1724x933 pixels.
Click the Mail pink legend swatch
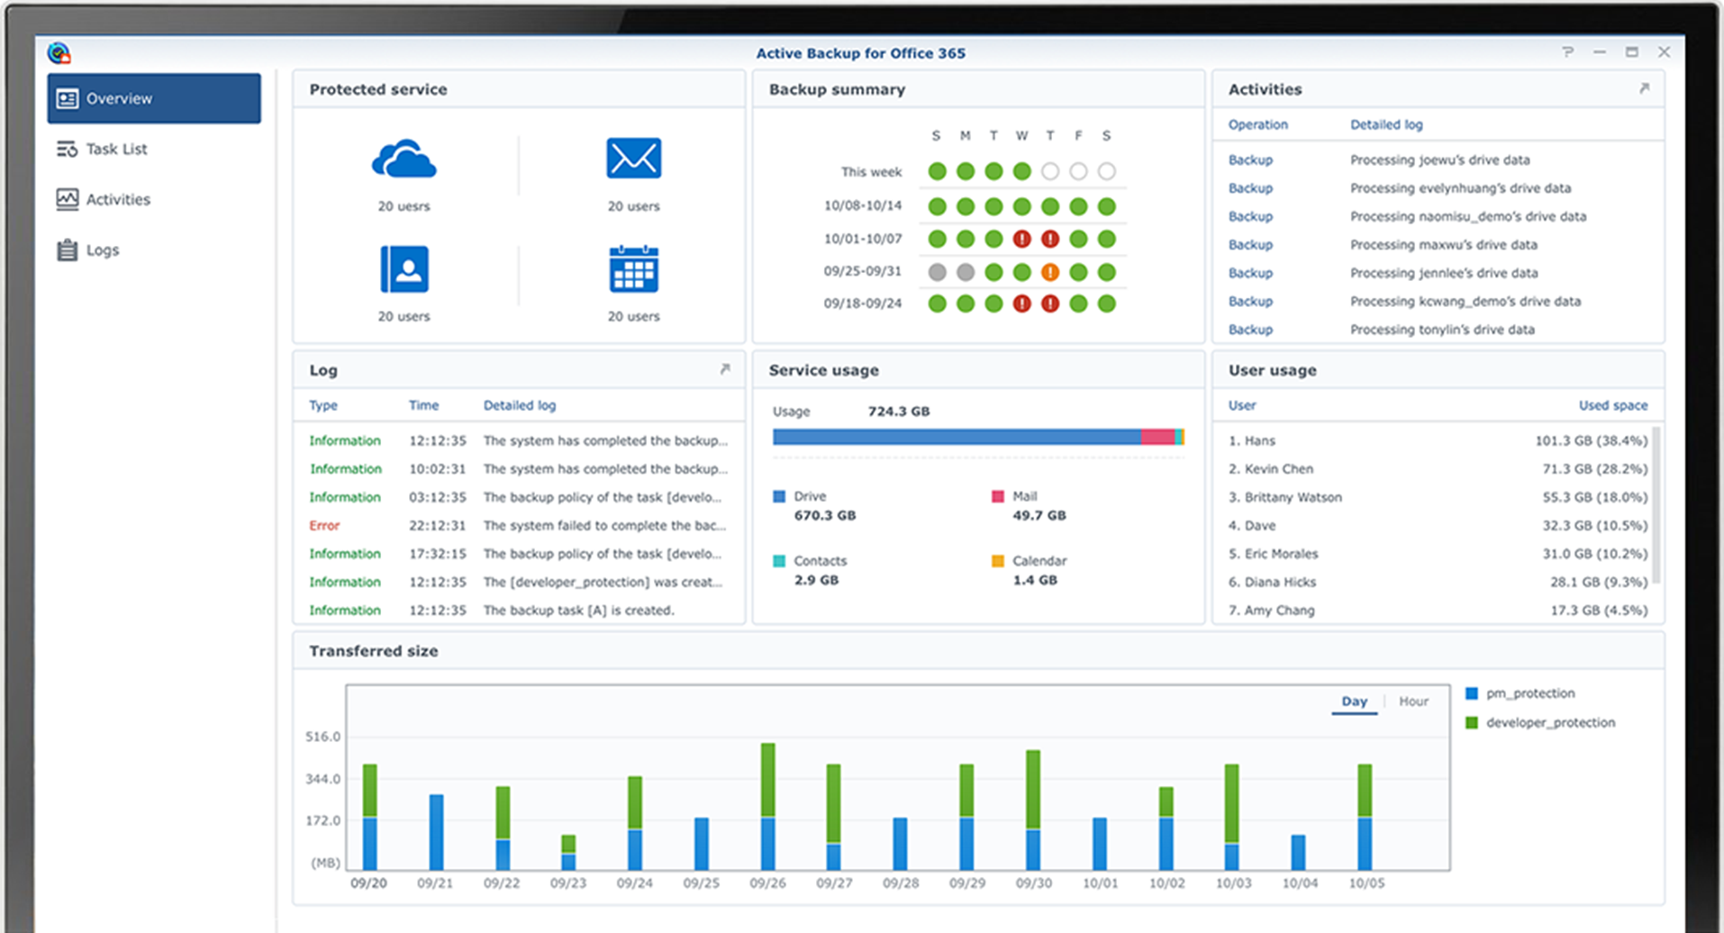tap(997, 496)
